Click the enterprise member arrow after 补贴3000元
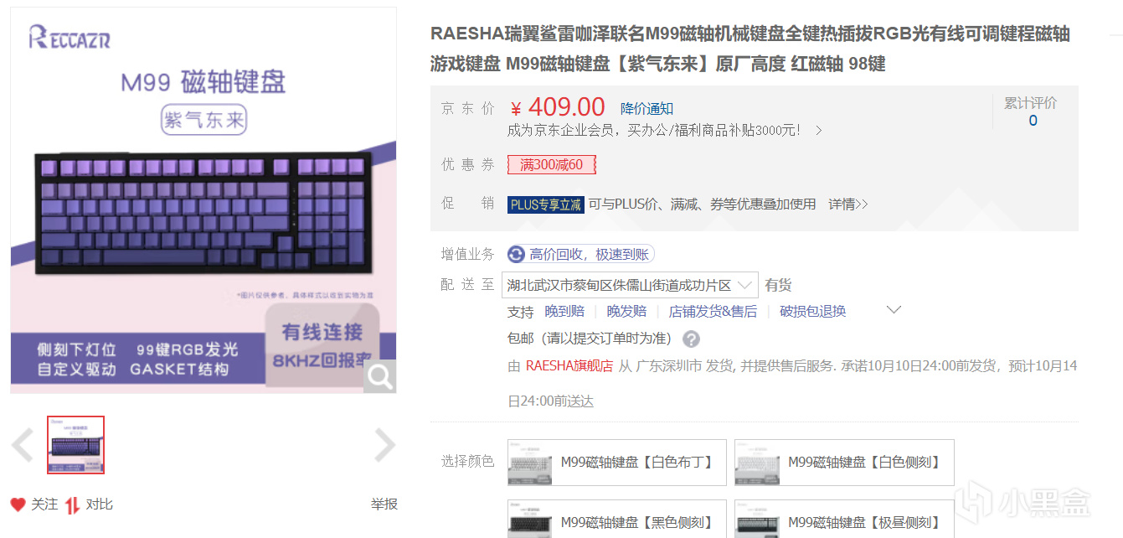Image resolution: width=1123 pixels, height=538 pixels. tap(819, 131)
